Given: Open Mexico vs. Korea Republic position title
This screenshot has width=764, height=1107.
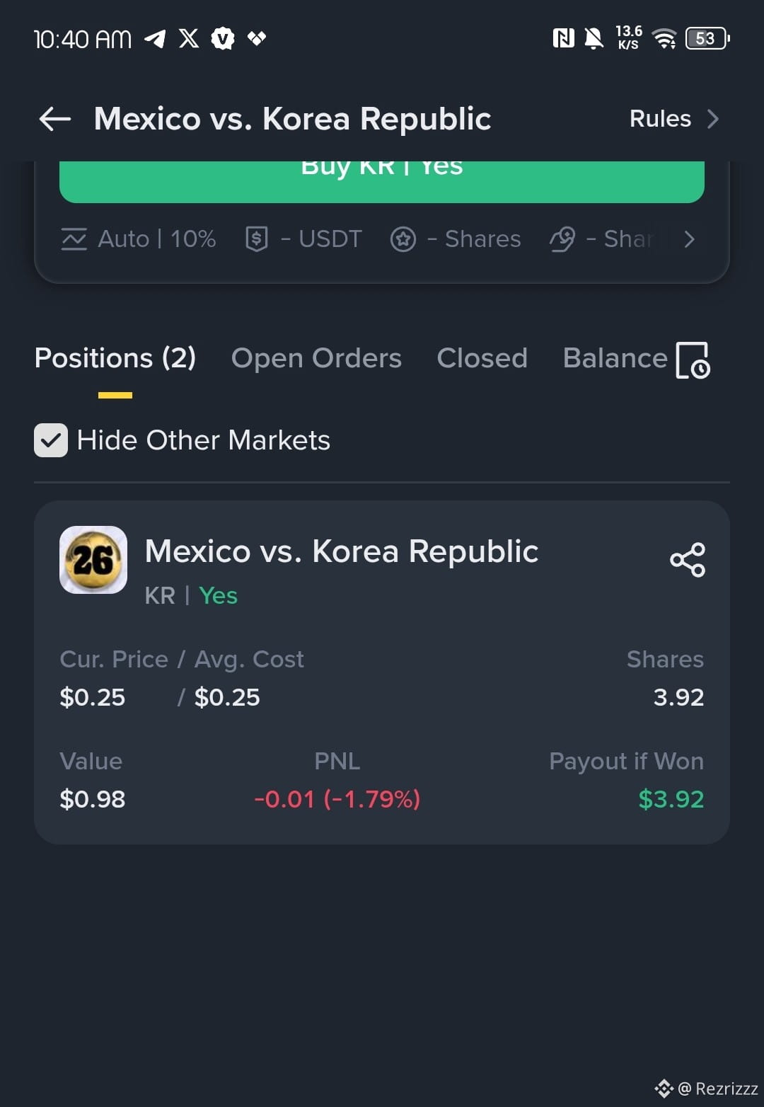Looking at the screenshot, I should pyautogui.click(x=342, y=551).
